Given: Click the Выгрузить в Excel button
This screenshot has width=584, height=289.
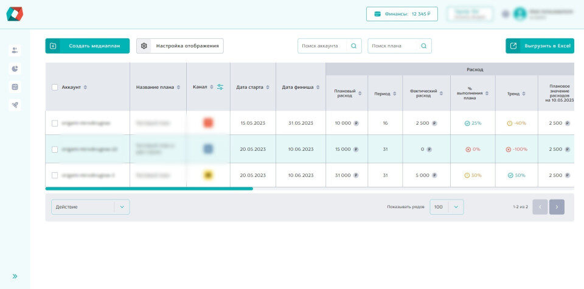Looking at the screenshot, I should pyautogui.click(x=539, y=46).
